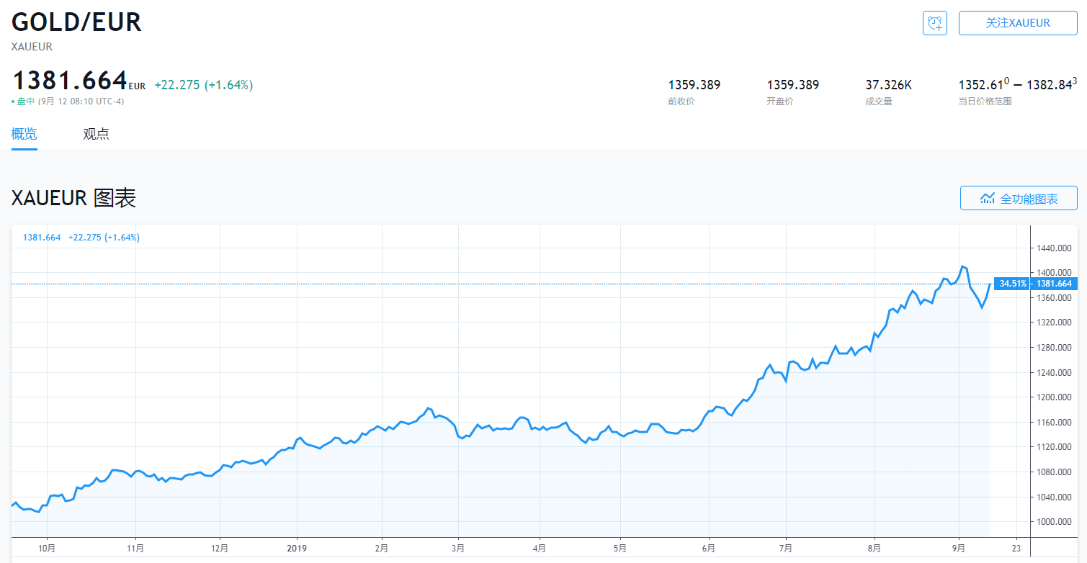1087x563 pixels.
Task: Click the 6月 time axis label
Action: [709, 549]
